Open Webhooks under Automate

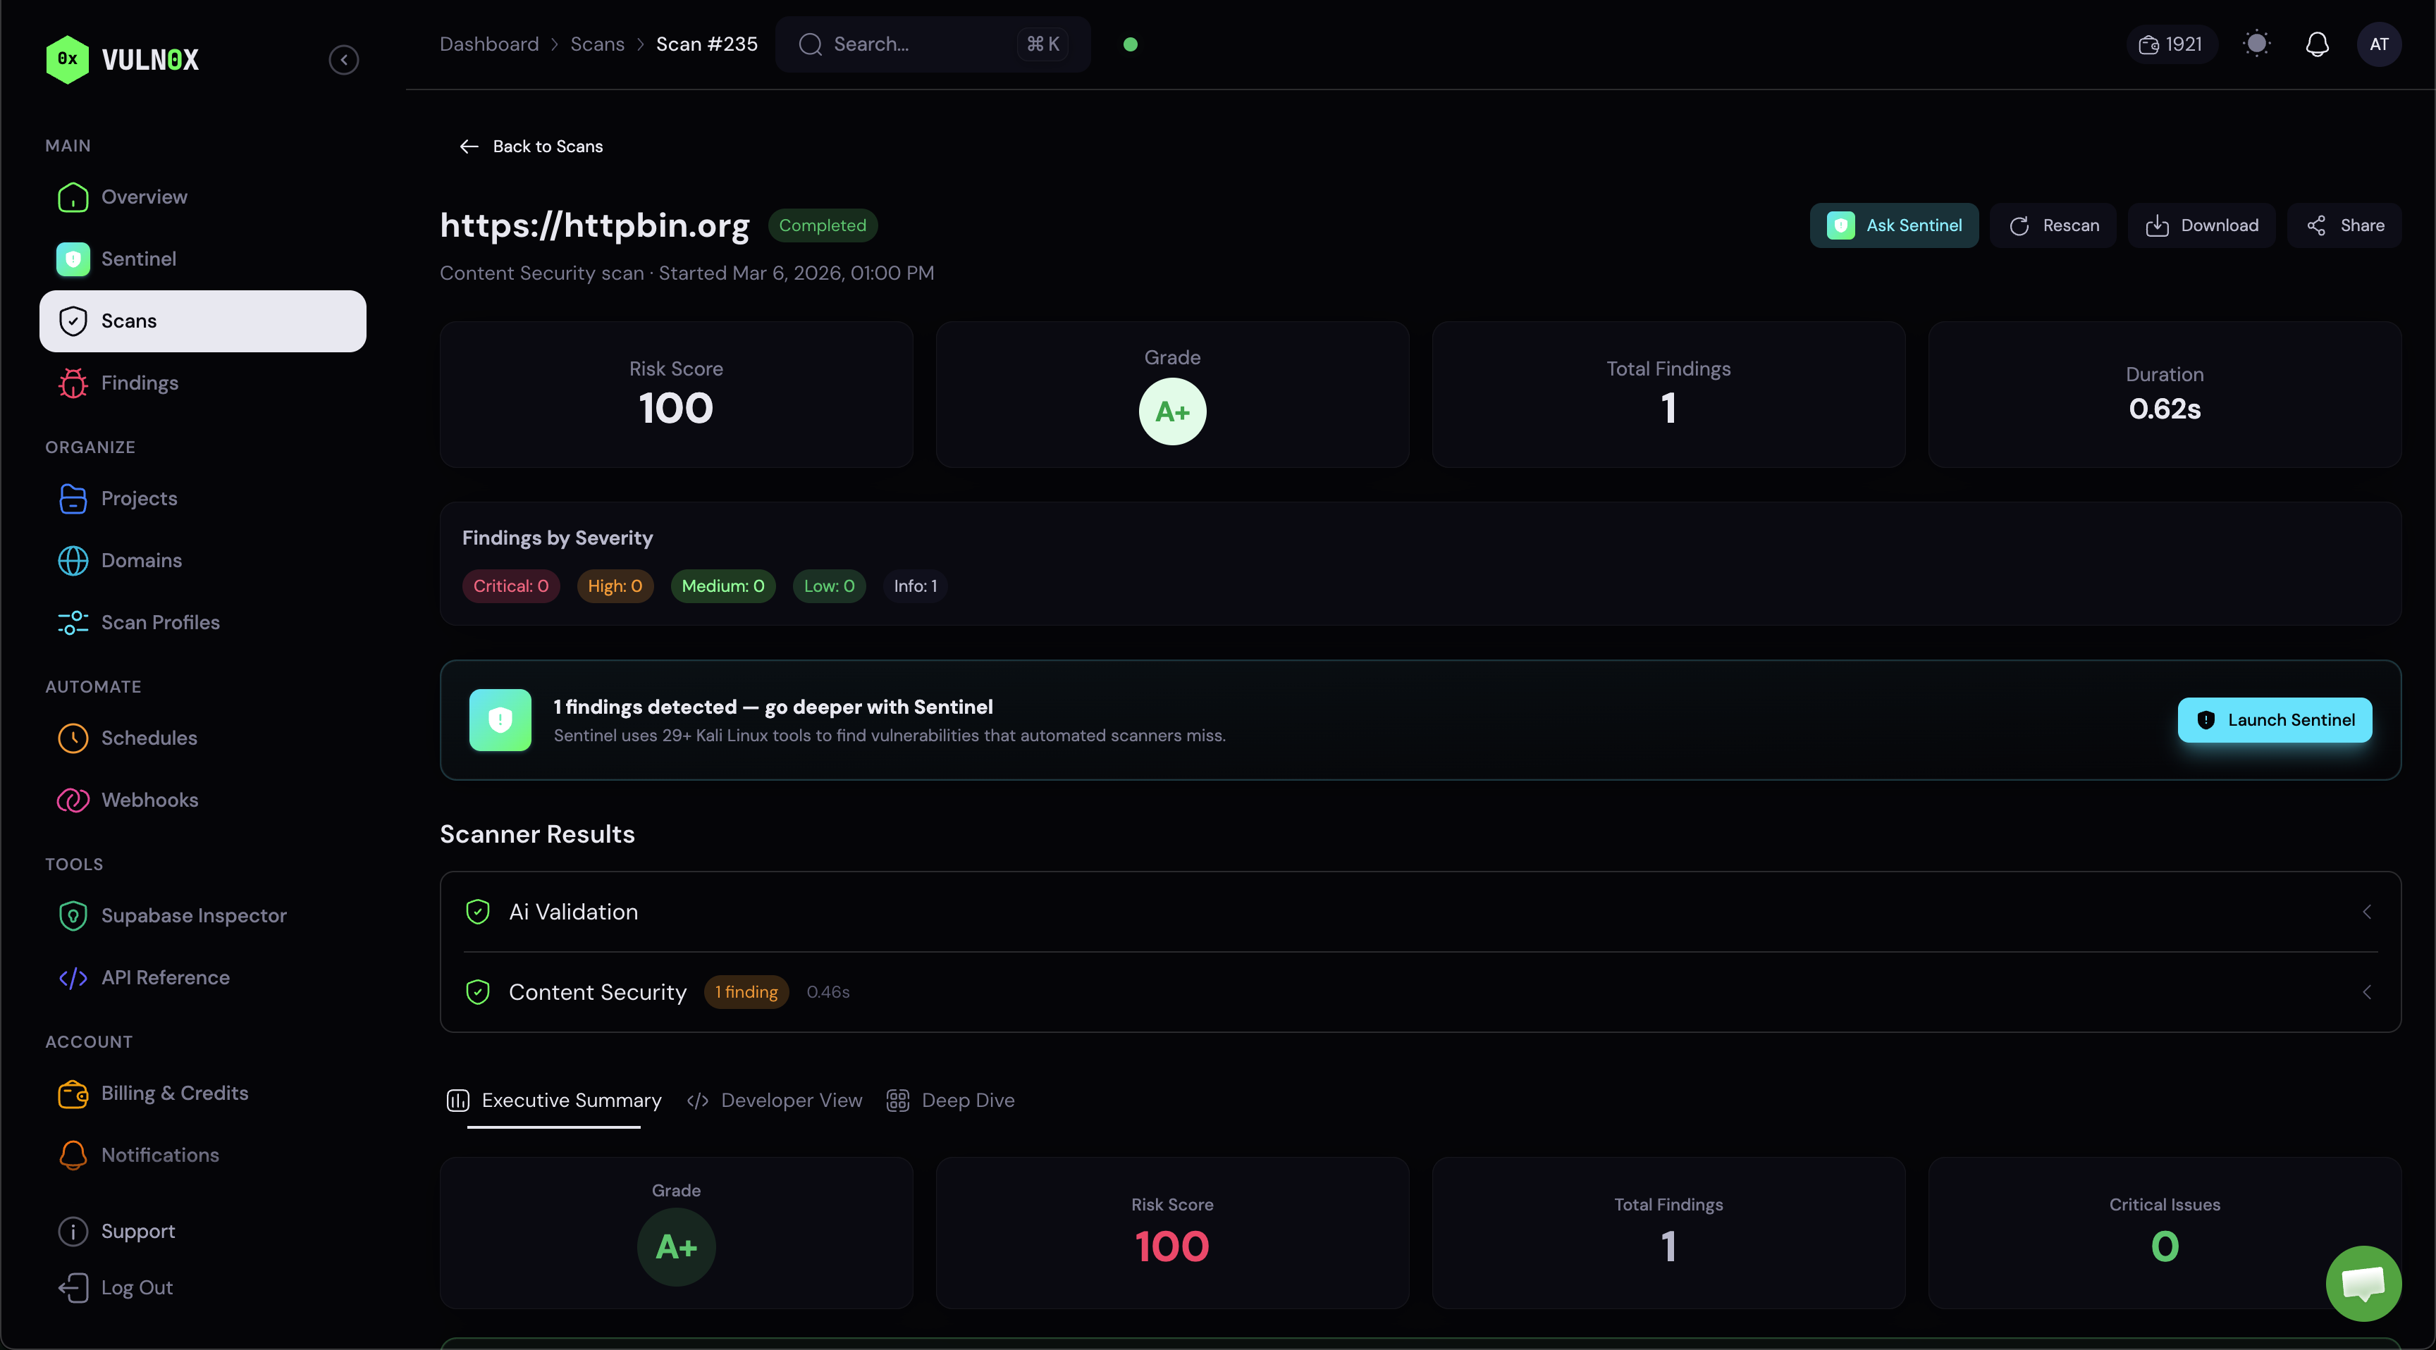(x=149, y=799)
